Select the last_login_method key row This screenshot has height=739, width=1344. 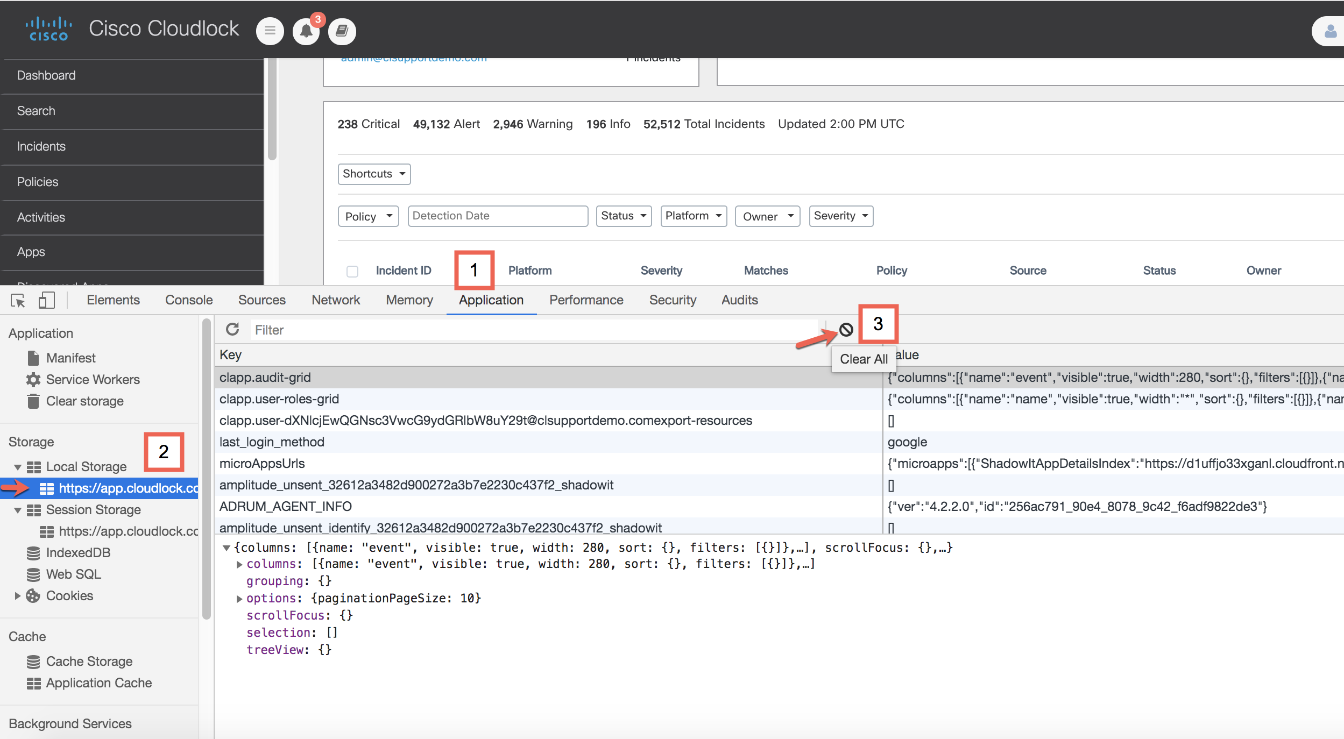549,442
